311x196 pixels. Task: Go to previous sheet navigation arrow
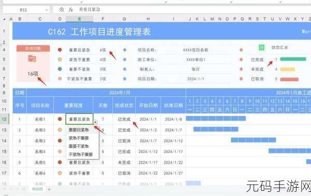pos(11,189)
